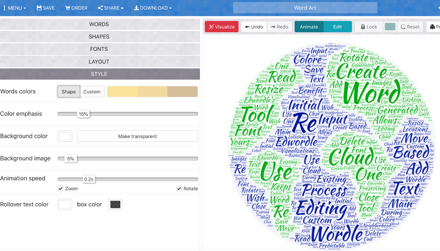Lock the word cloud
This screenshot has height=251, width=440.
coord(369,27)
